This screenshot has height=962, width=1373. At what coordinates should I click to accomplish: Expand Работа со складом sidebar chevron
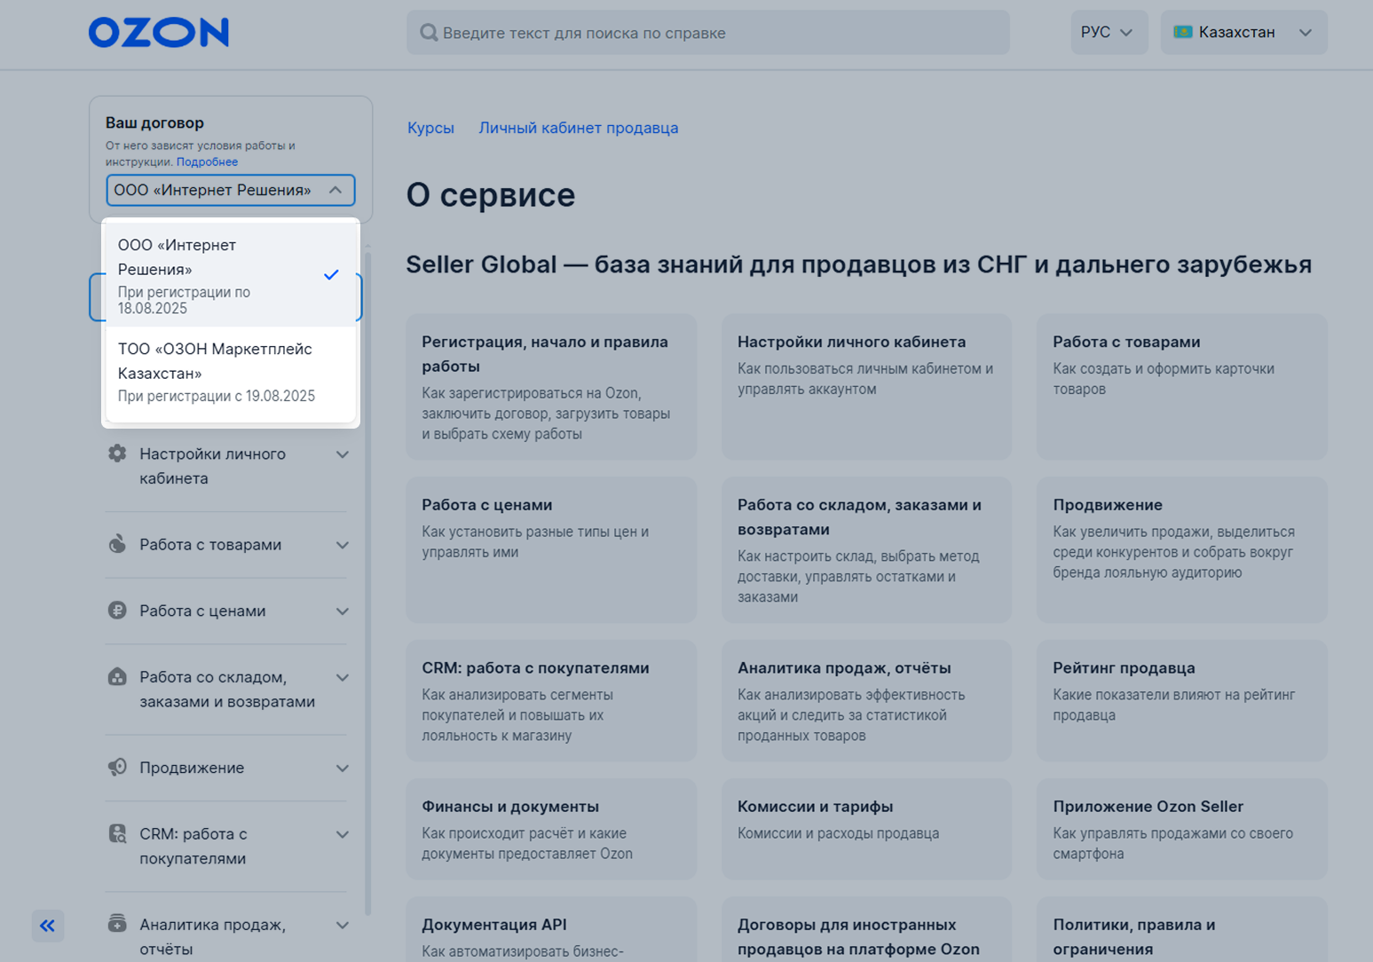tap(343, 678)
